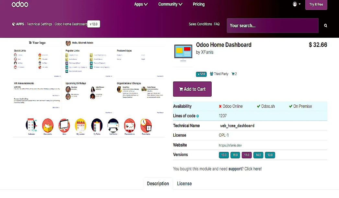Open the xfanis.dev website link
Screen dimensions: 339x198
230,145
